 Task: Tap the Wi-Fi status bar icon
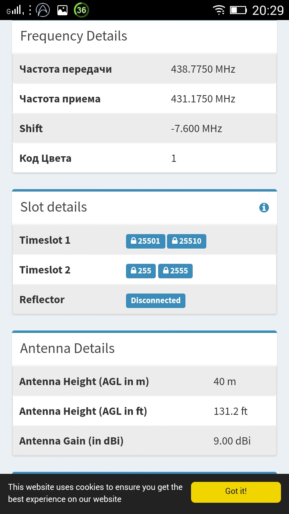click(x=219, y=10)
